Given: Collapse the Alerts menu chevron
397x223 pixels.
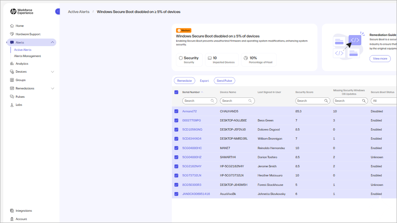Looking at the screenshot, I should coord(53,43).
